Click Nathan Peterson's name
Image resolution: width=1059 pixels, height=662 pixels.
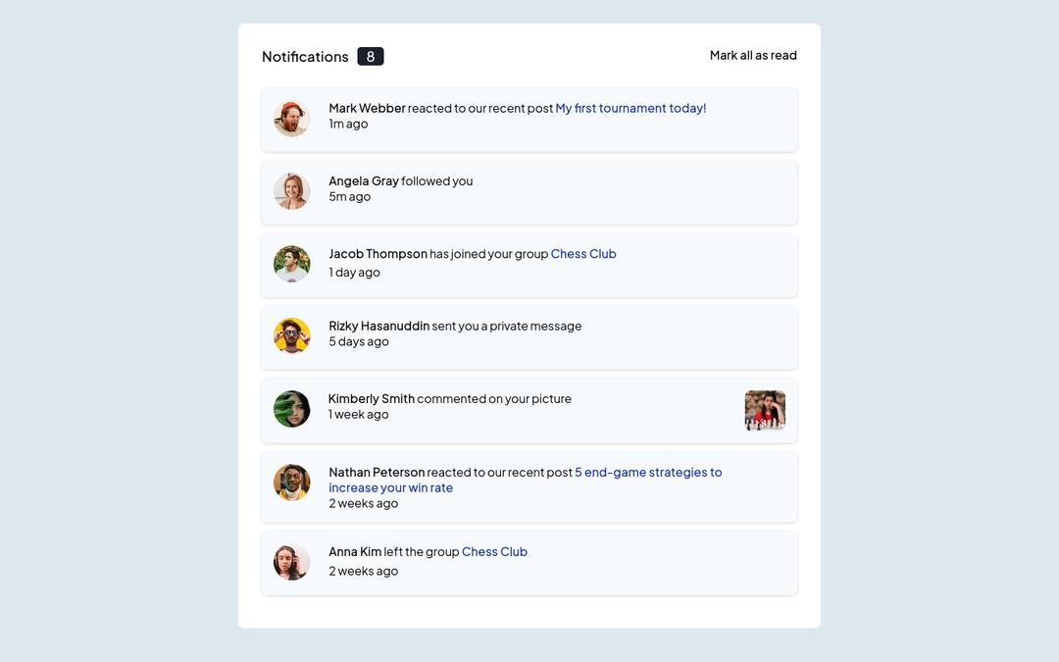[x=377, y=473]
